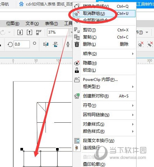Click the Publish to PDF icon
The height and width of the screenshot is (167, 154).
tap(39, 32)
